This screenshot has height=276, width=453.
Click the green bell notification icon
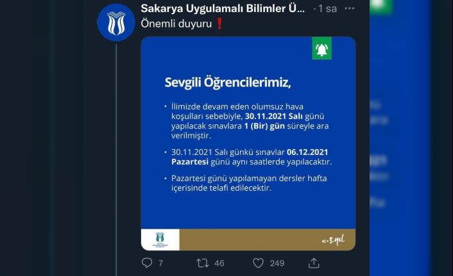[321, 49]
